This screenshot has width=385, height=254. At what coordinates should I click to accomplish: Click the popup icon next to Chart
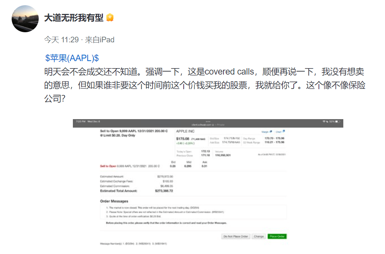283,131
